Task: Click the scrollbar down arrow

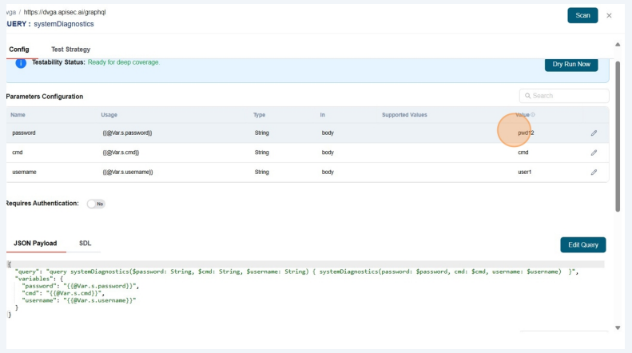Action: tap(617, 327)
